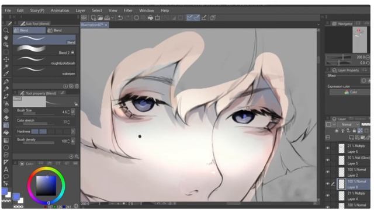Toggle visibility of Layer 6

point(328,148)
